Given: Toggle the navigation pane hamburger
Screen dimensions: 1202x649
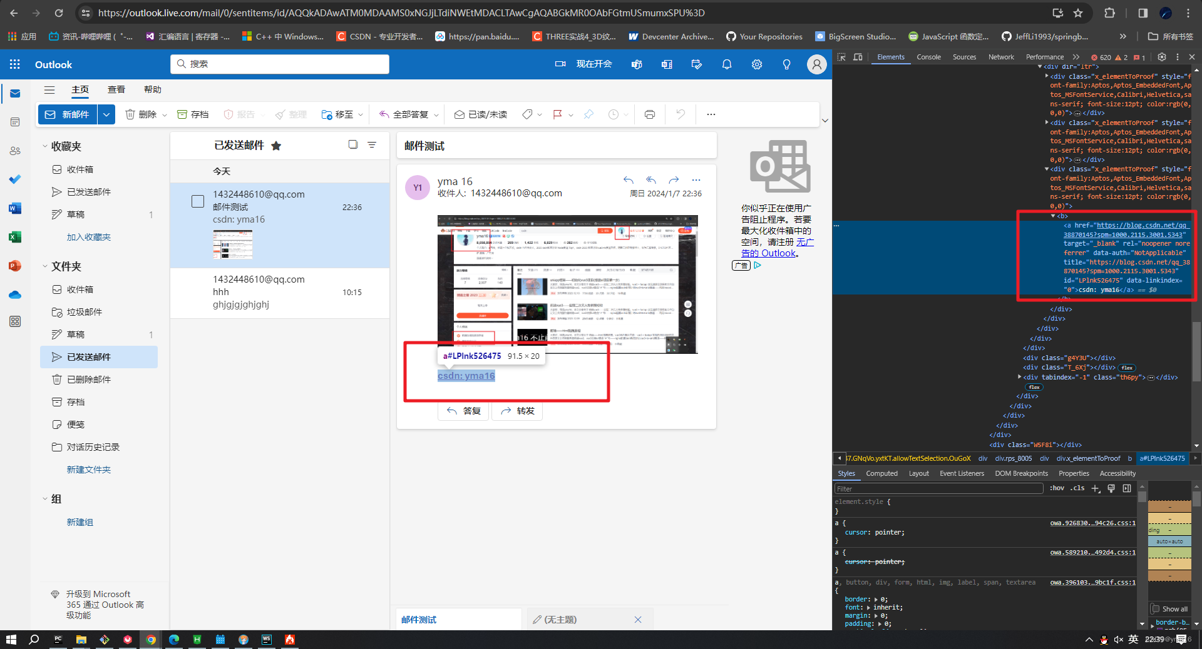Looking at the screenshot, I should point(49,90).
